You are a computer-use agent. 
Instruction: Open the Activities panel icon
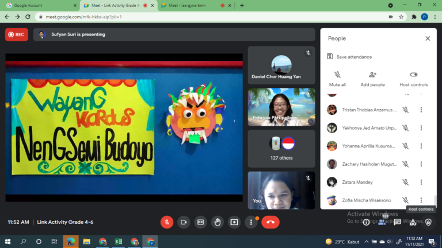413,222
